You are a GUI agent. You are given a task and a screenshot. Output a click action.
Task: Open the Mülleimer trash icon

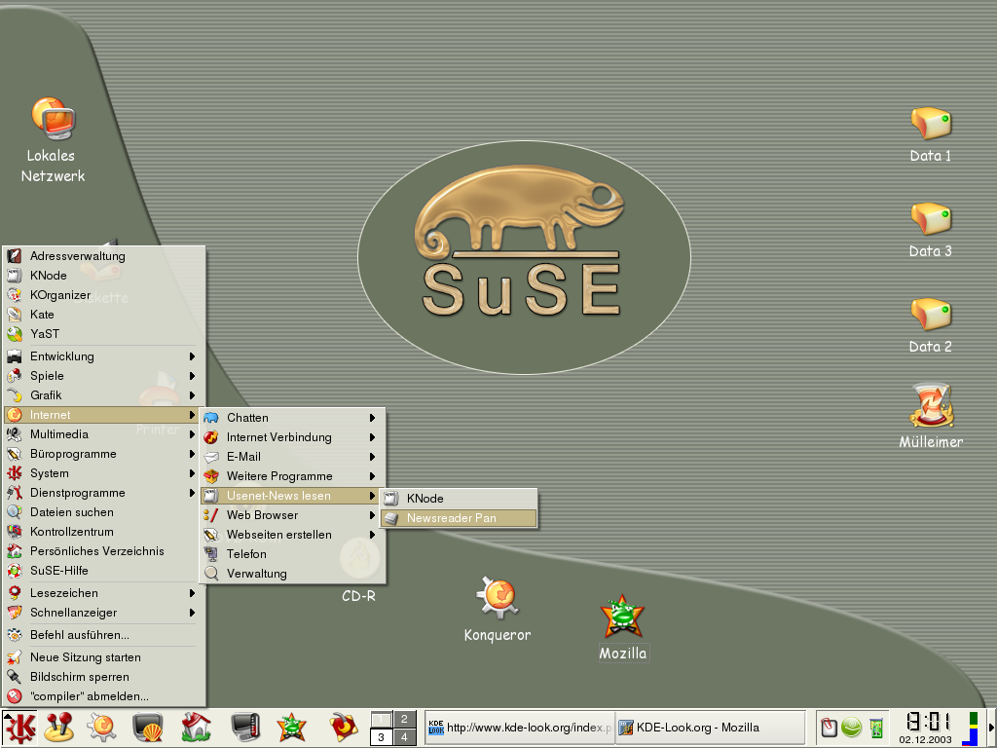pyautogui.click(x=931, y=404)
